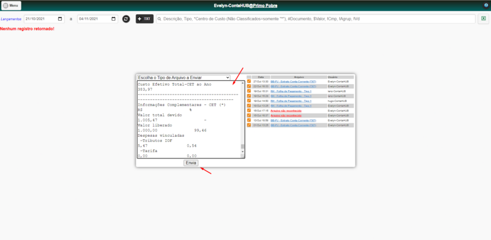Open the 15/Out 17:15 'Arquivo não reconhecido' link
The width and height of the screenshot is (491, 240).
286,111
